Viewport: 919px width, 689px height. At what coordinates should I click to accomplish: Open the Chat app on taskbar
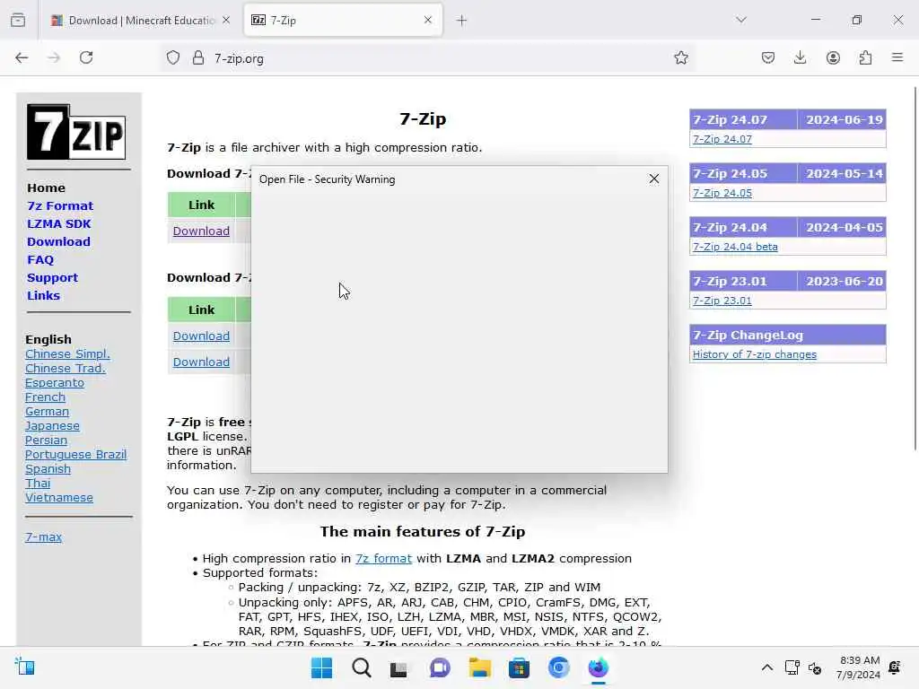[440, 667]
